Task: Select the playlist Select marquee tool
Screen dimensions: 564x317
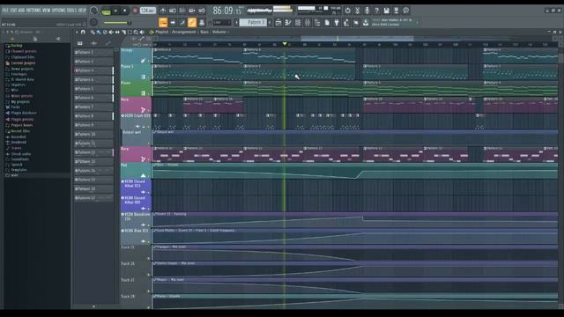Action: (130, 33)
